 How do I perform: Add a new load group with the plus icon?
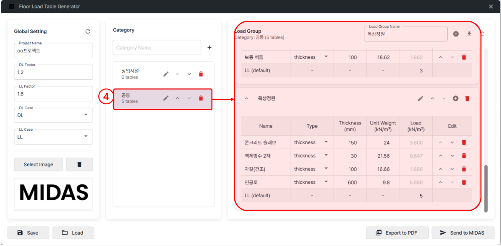click(x=456, y=33)
